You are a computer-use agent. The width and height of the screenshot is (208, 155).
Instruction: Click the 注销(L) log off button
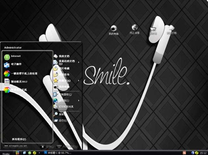[x=47, y=147]
